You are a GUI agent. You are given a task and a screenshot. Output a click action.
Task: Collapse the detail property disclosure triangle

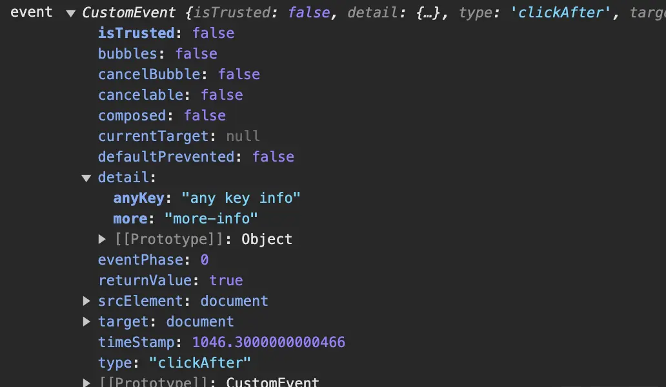pos(86,177)
